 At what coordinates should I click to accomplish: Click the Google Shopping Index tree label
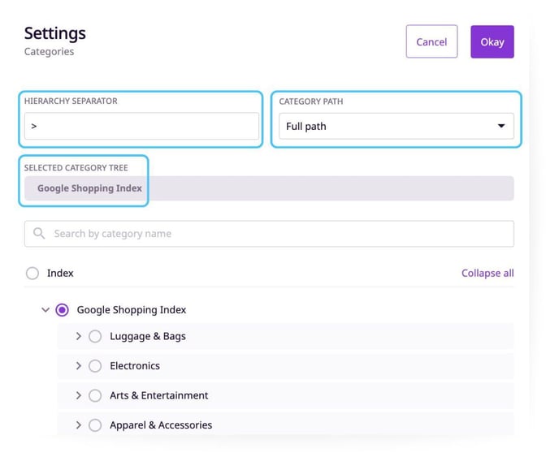pyautogui.click(x=132, y=310)
